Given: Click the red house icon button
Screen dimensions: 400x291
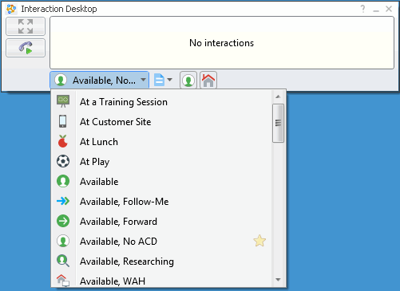Looking at the screenshot, I should [208, 80].
